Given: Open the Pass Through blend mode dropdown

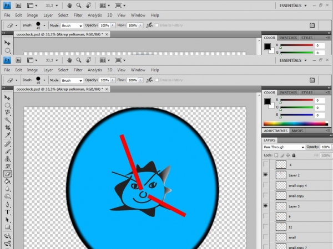Looking at the screenshot, I should (x=284, y=147).
